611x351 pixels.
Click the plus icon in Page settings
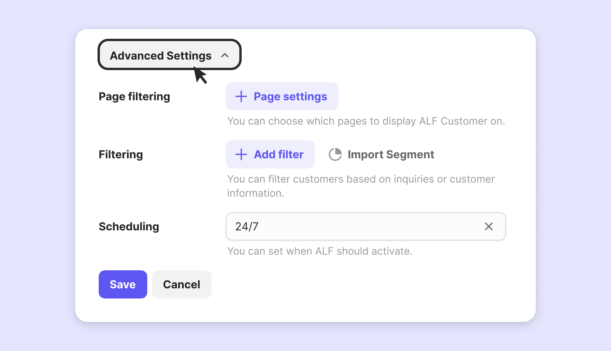point(241,96)
